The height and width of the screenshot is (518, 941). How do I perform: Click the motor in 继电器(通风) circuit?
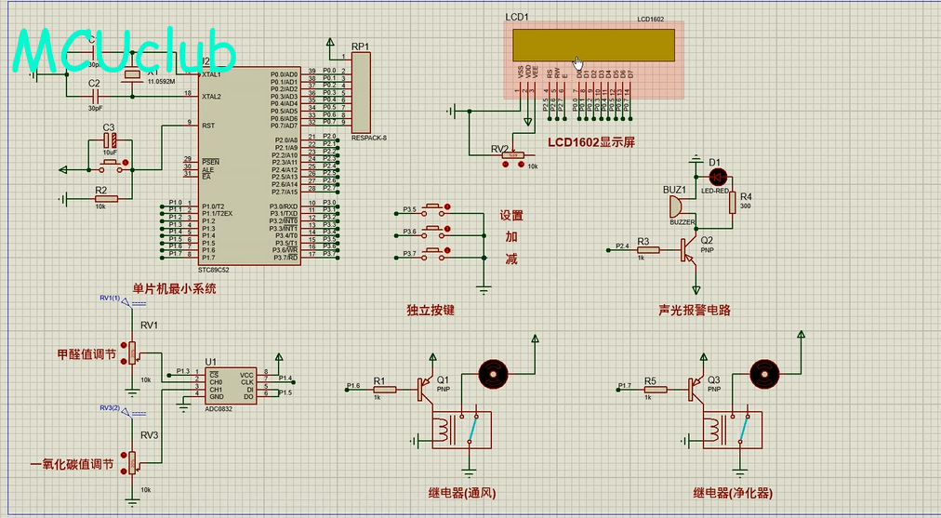(x=489, y=374)
